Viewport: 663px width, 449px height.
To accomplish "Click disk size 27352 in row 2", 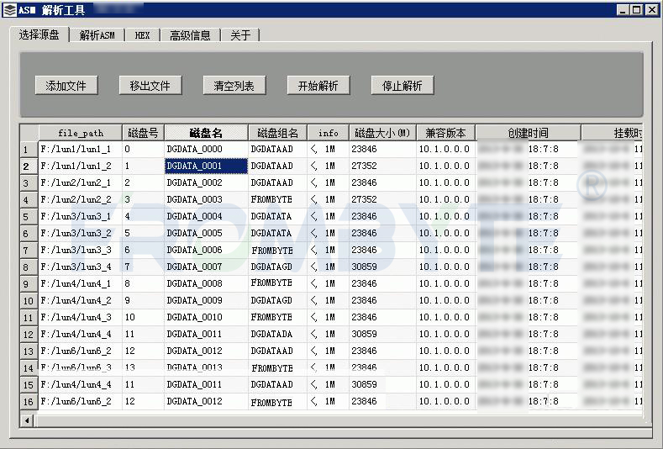I will coord(382,166).
